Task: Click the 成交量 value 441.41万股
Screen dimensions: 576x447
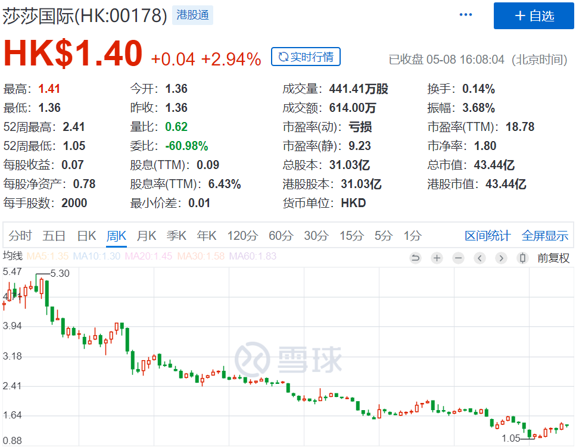Action: point(359,89)
